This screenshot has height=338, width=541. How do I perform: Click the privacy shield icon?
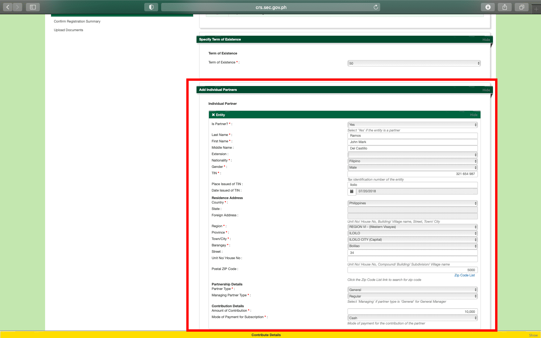pos(151,7)
